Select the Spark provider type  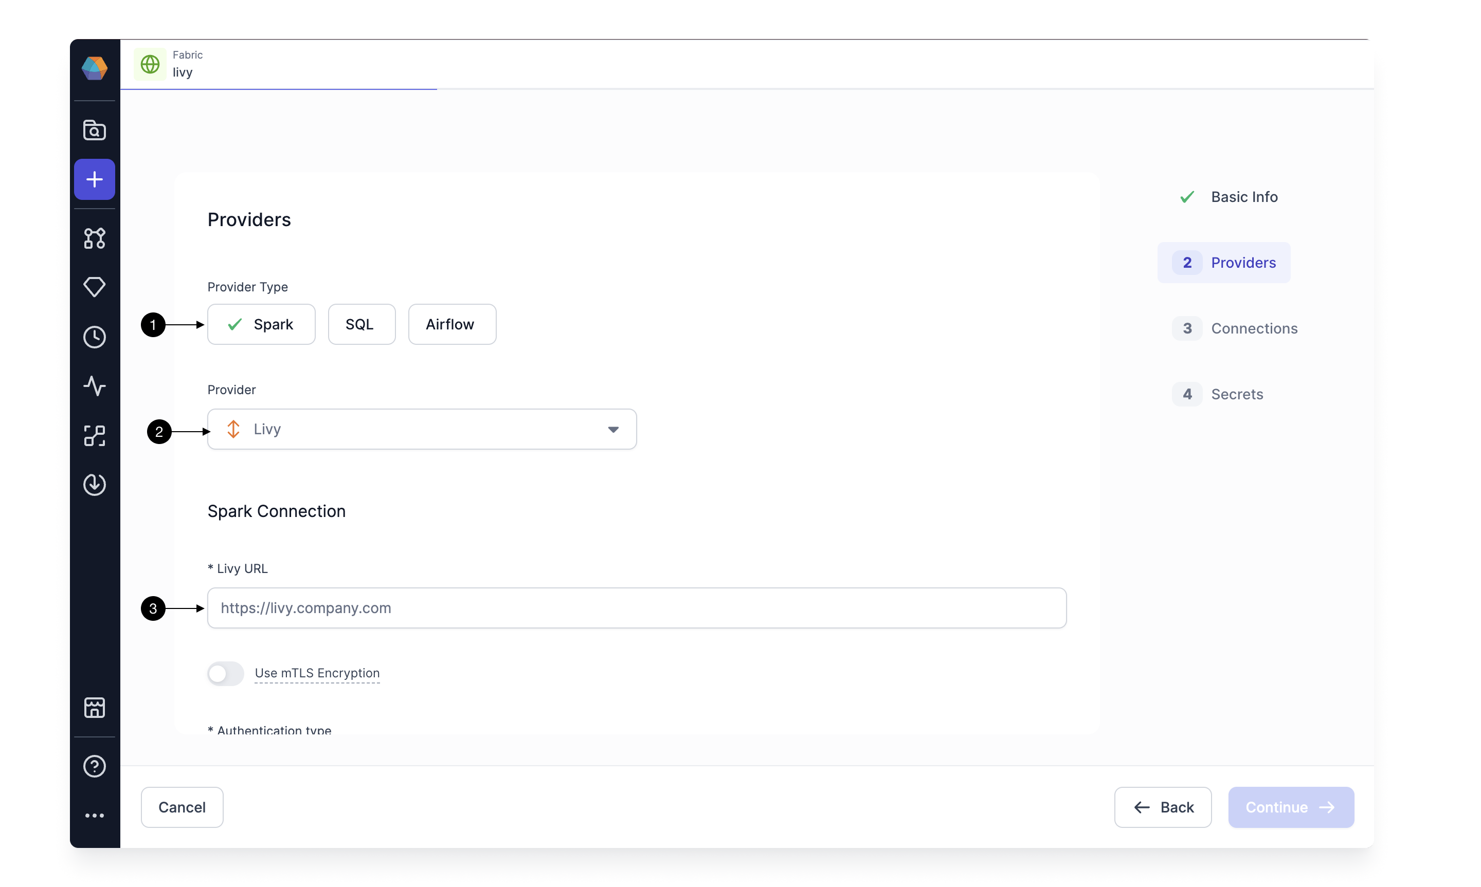[262, 324]
